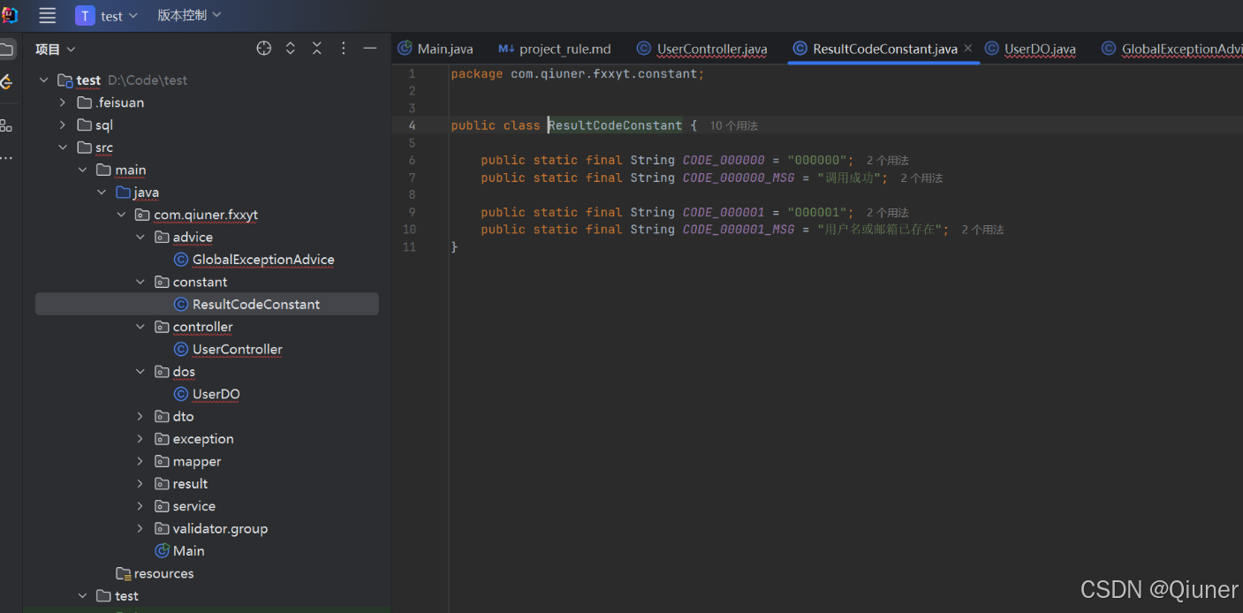
Task: Click the class icon beside UserDO
Action: coord(181,394)
